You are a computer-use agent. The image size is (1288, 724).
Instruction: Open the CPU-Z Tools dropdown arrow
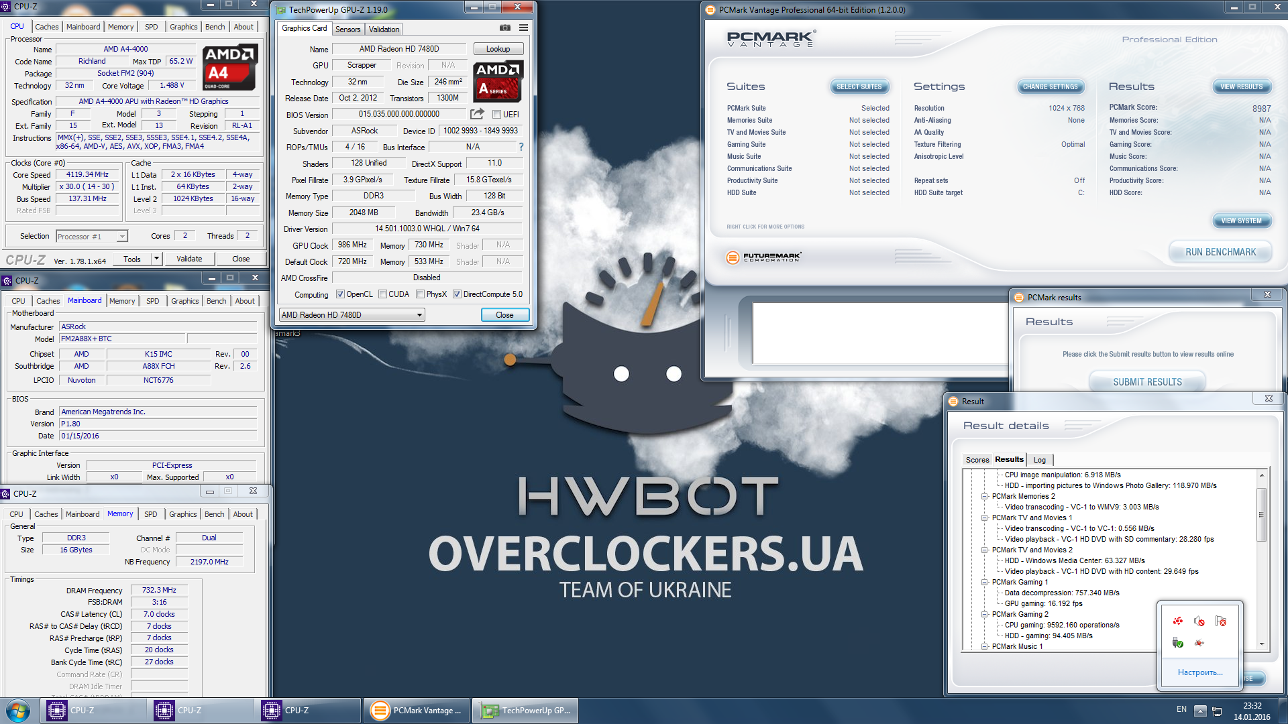coord(156,259)
